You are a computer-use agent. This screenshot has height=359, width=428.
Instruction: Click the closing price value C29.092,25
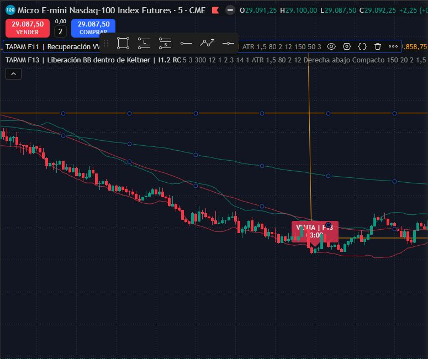tap(378, 10)
